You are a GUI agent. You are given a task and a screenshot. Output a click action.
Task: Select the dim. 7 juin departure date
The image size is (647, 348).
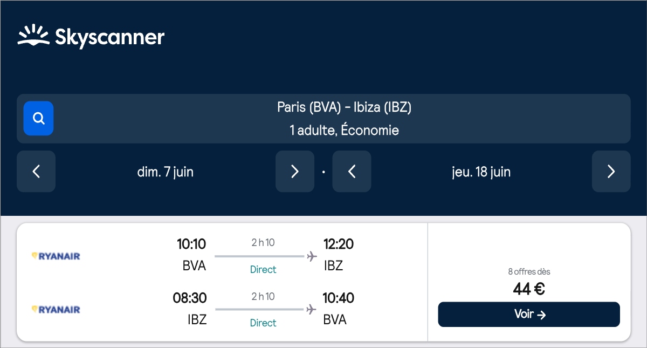coord(165,172)
